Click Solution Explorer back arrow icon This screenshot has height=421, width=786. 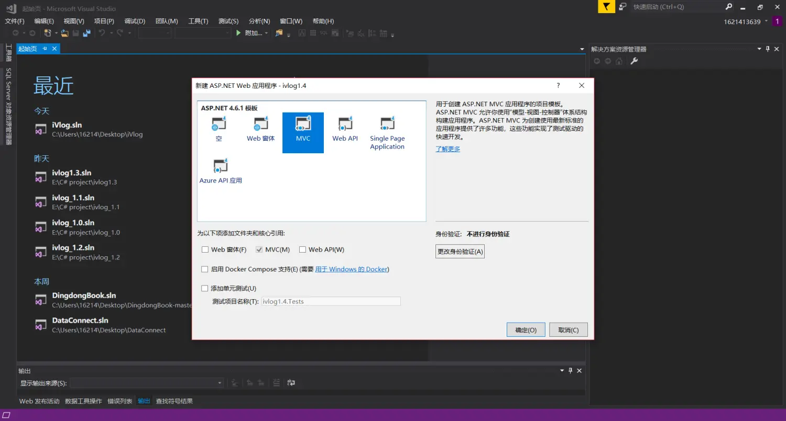(597, 61)
